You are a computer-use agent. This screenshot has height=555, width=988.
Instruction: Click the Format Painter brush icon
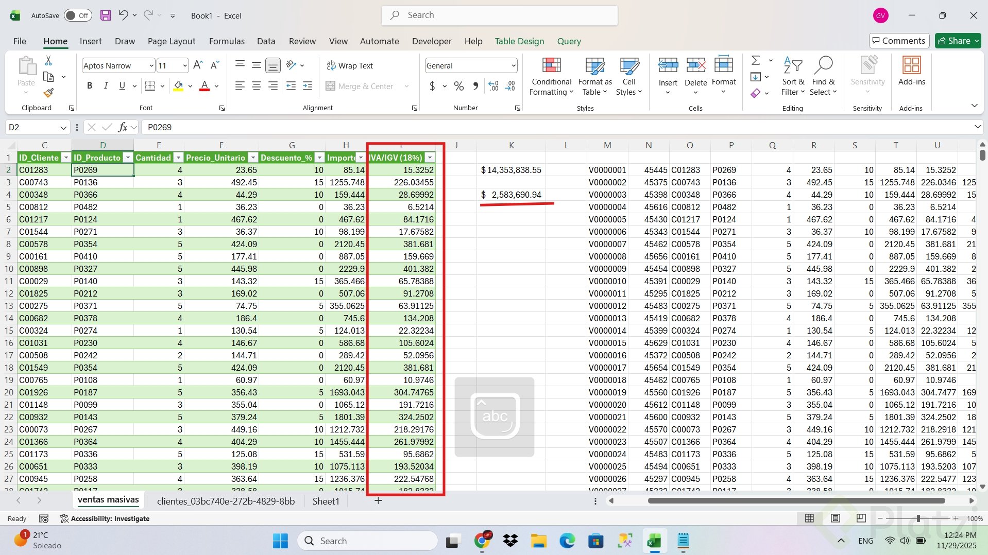[x=48, y=93]
